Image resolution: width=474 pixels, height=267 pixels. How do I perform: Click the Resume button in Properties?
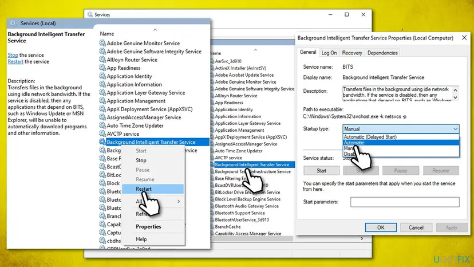click(x=441, y=171)
